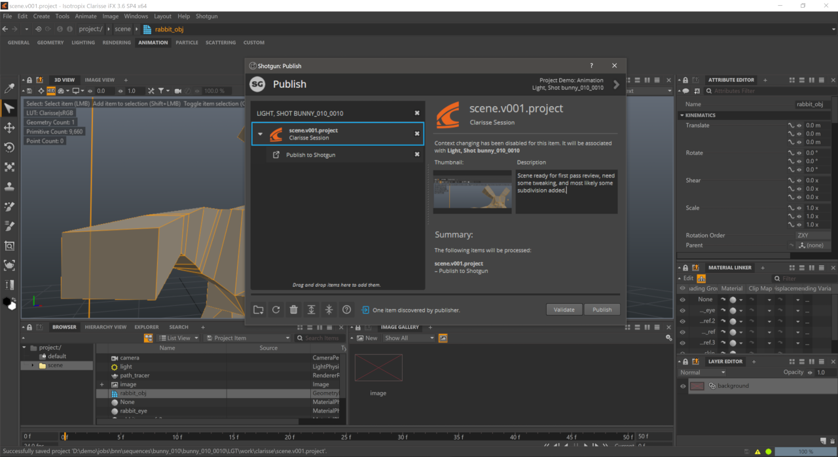Open dialog help question mark in title bar
Screen dimensions: 838x457
[591, 65]
